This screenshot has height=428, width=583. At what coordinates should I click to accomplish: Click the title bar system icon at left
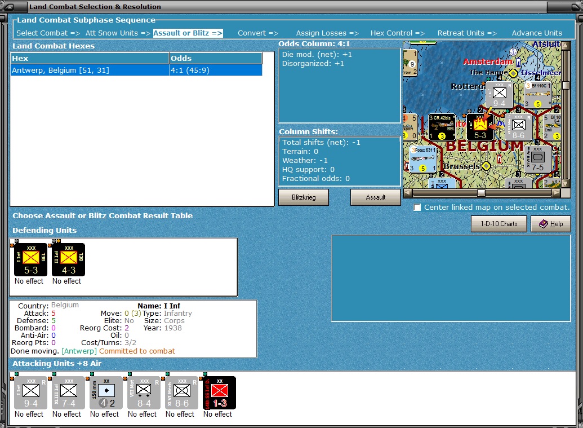pos(9,7)
